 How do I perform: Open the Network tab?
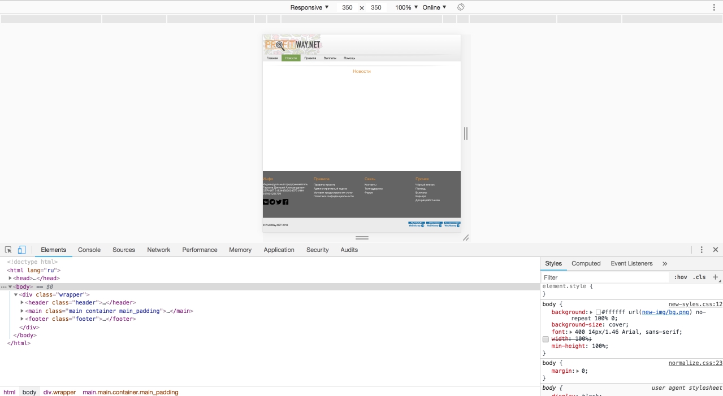tap(159, 250)
